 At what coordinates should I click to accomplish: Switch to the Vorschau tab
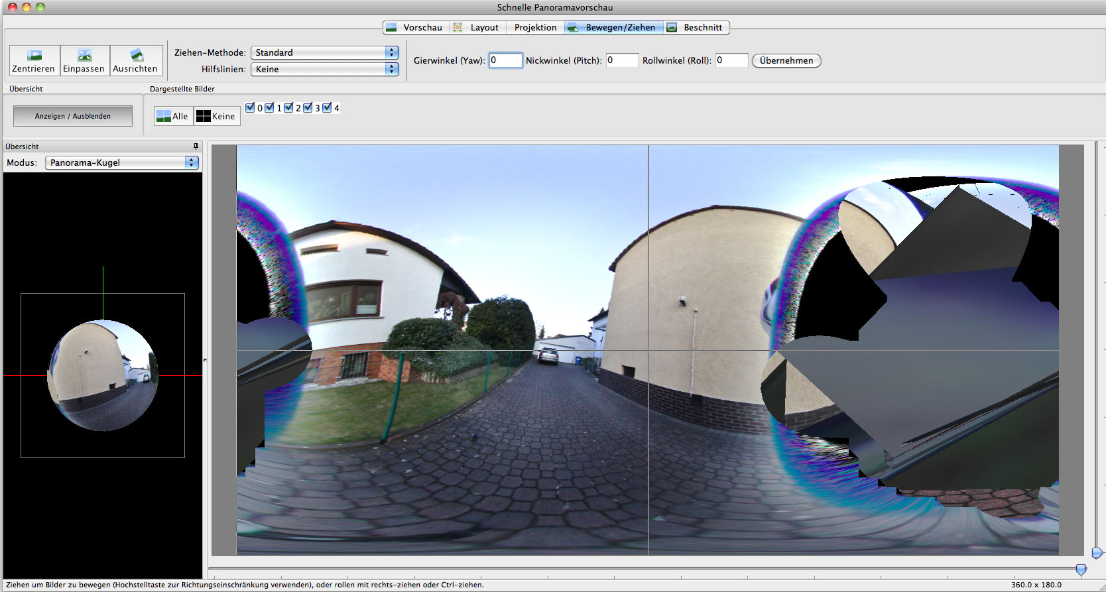click(x=416, y=27)
